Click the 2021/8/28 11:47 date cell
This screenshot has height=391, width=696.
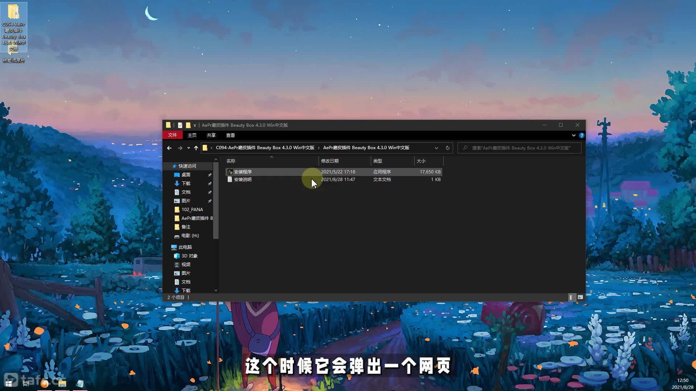(x=338, y=179)
